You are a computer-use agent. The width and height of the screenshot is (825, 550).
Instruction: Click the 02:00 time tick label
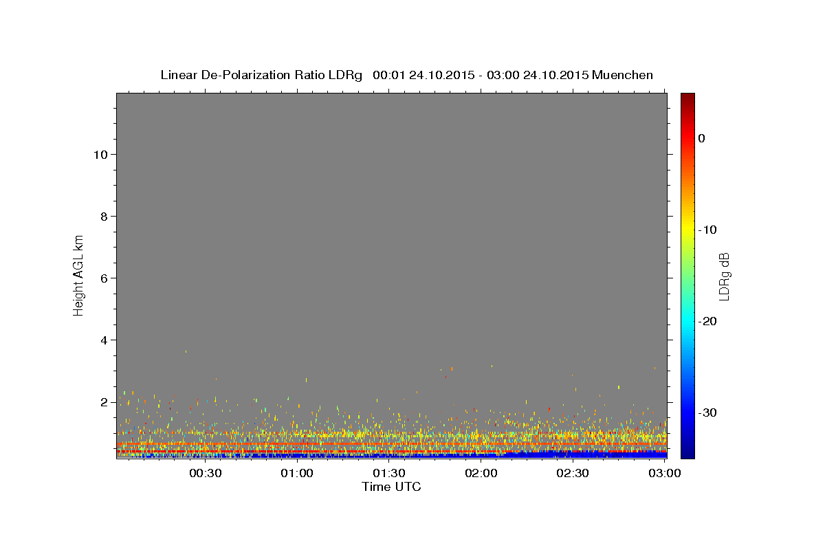481,473
